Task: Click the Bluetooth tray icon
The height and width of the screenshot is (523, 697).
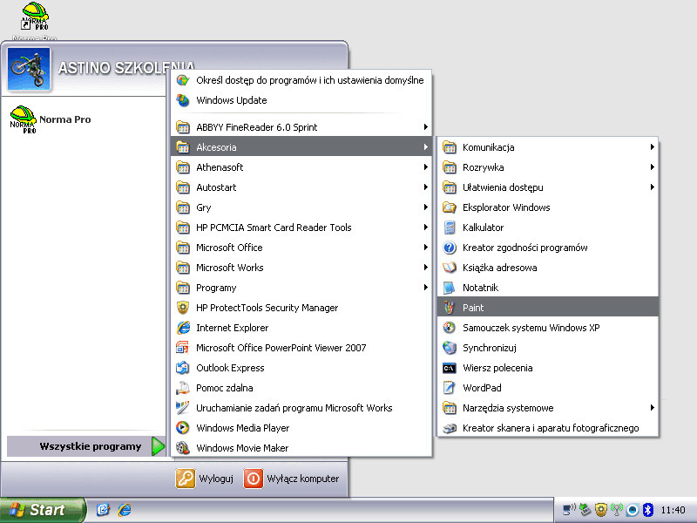Action: coord(648,510)
